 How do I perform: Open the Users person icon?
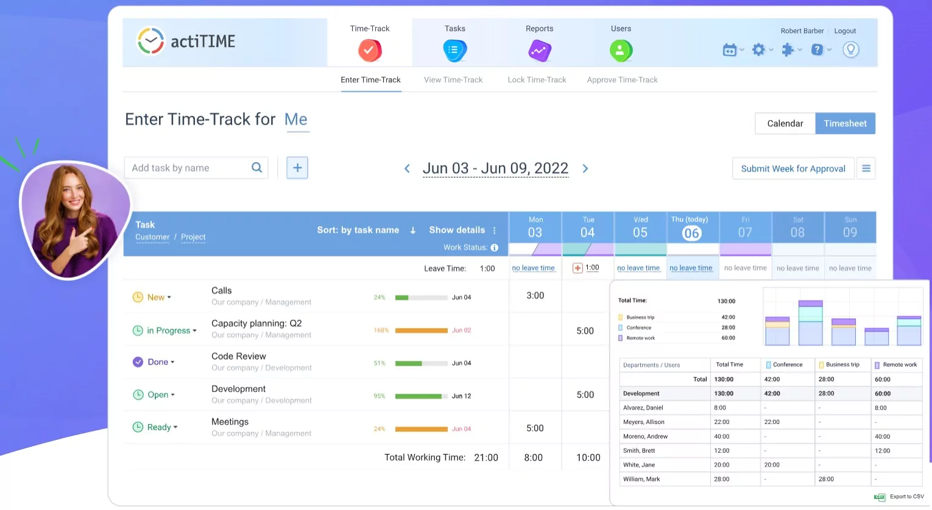pyautogui.click(x=621, y=51)
